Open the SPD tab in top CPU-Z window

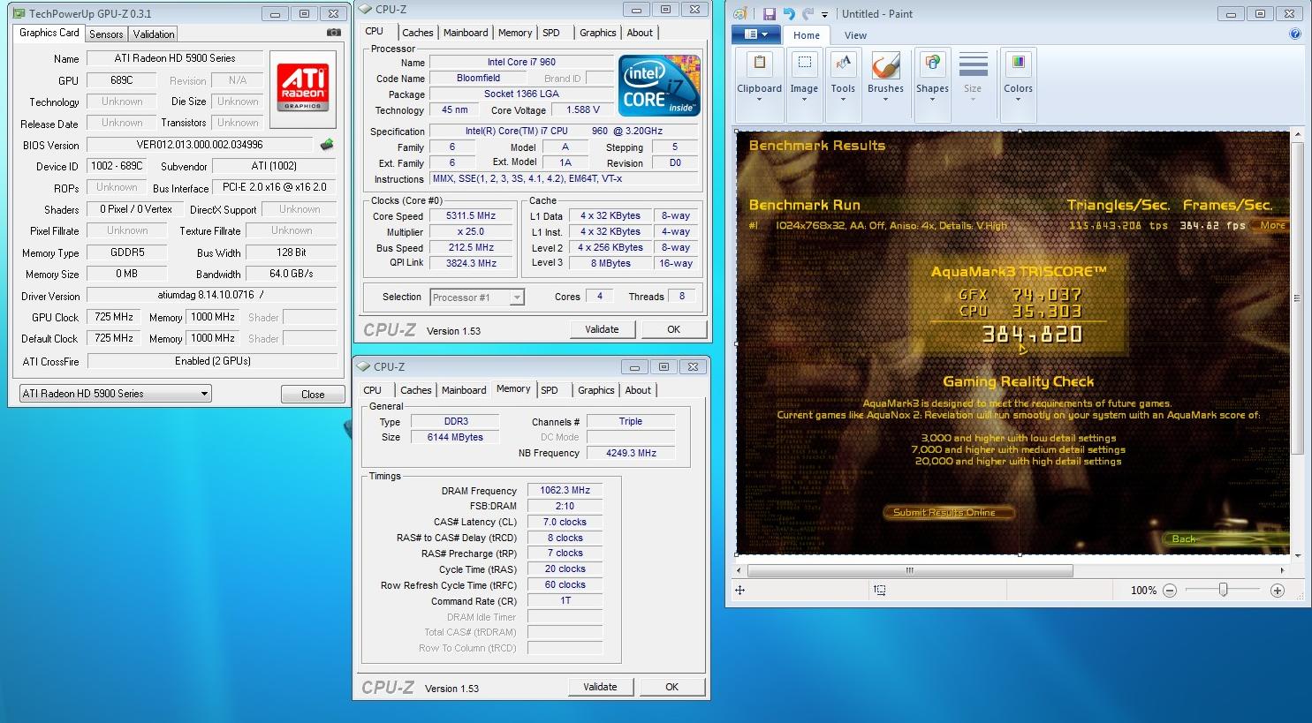pyautogui.click(x=551, y=33)
